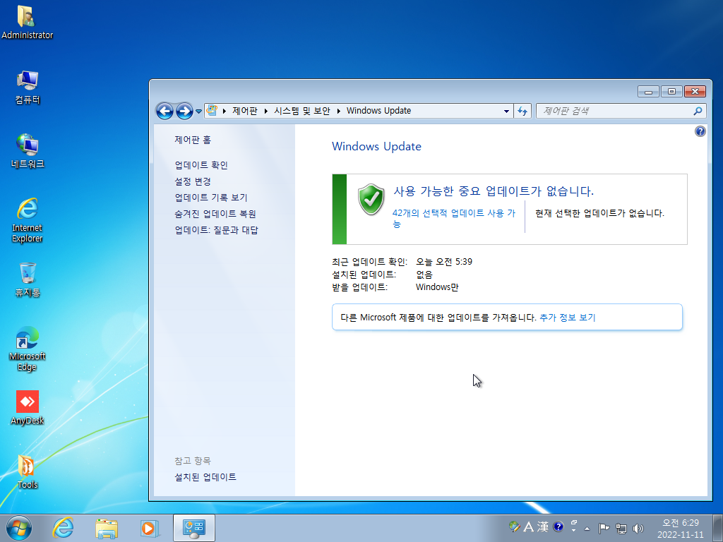
Task: Open 설정 변경 in sidebar
Action: (193, 181)
